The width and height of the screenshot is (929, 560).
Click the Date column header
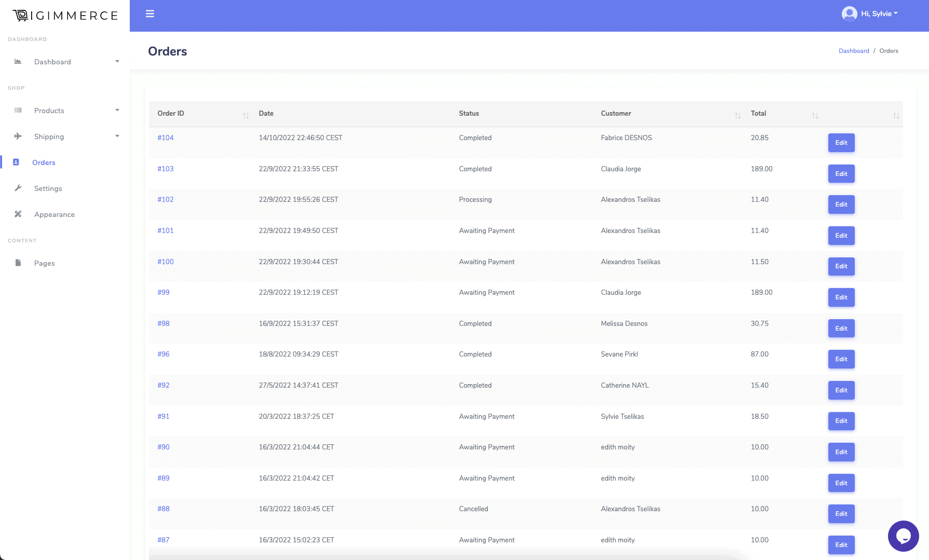266,114
